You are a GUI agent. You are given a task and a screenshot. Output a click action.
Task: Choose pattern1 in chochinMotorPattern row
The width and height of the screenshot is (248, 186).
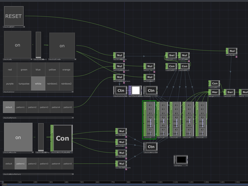21,164
